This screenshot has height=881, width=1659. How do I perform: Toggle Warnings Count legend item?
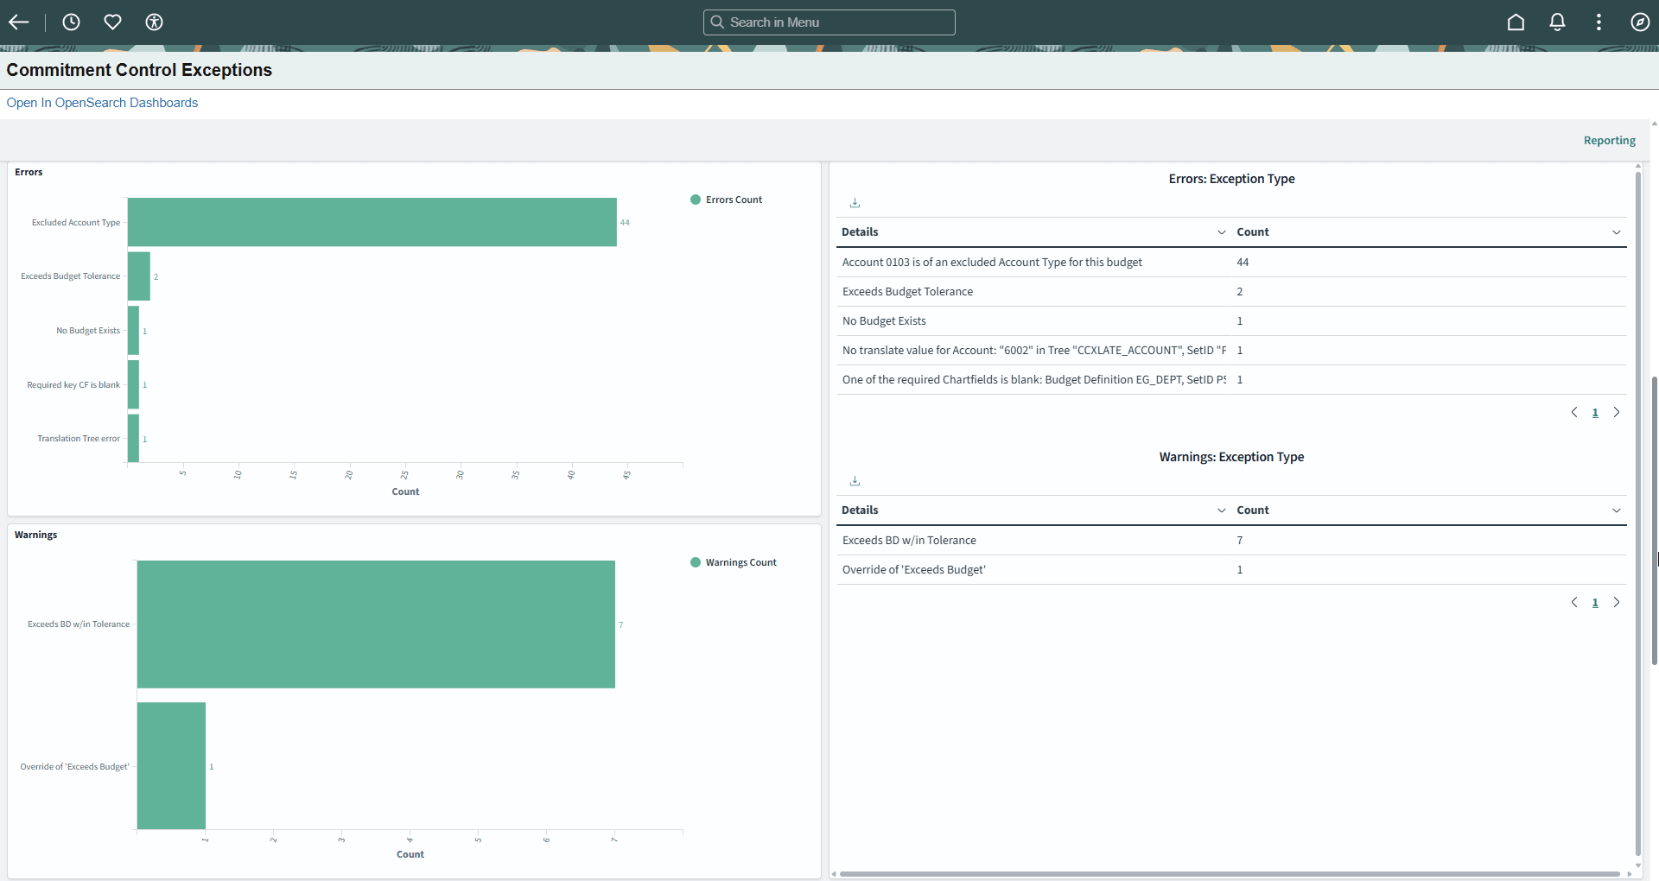point(734,562)
